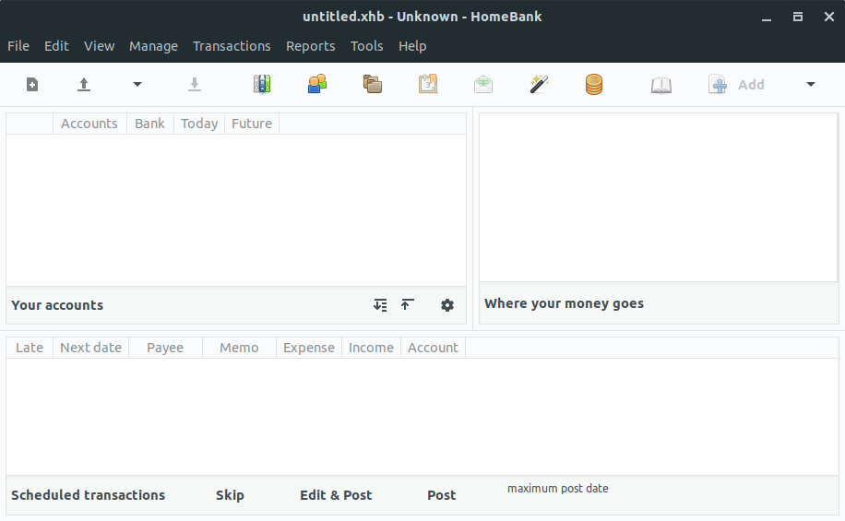845x521 pixels.
Task: Open the Categories manager (folders icon)
Action: click(373, 85)
